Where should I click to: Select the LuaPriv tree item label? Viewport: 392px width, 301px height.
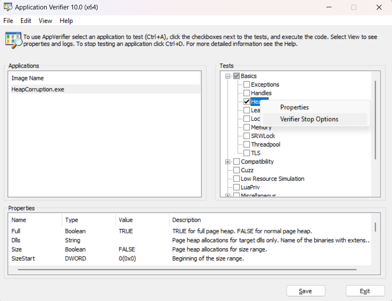250,187
